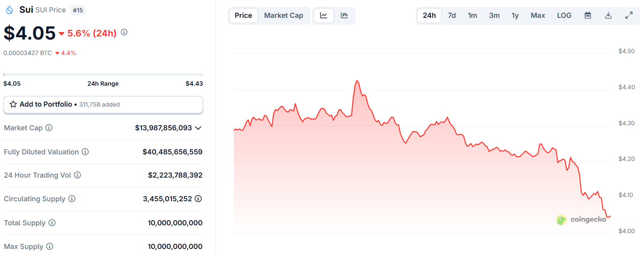Click the $4.00 axis label

tap(626, 231)
